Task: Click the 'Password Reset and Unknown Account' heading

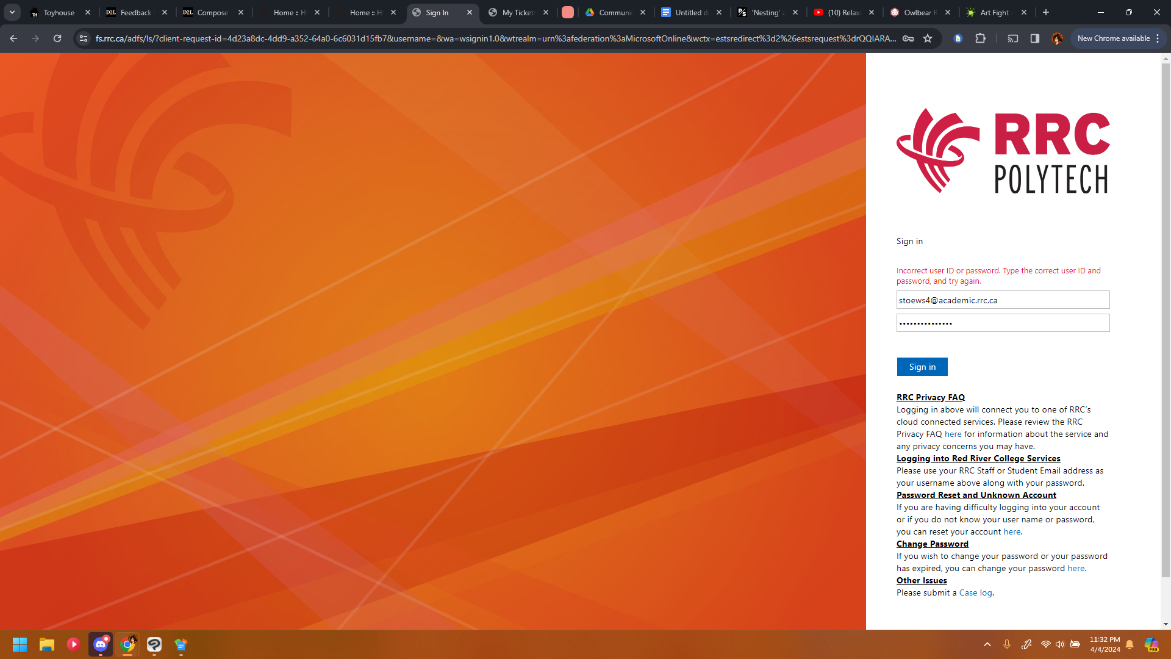Action: tap(976, 495)
